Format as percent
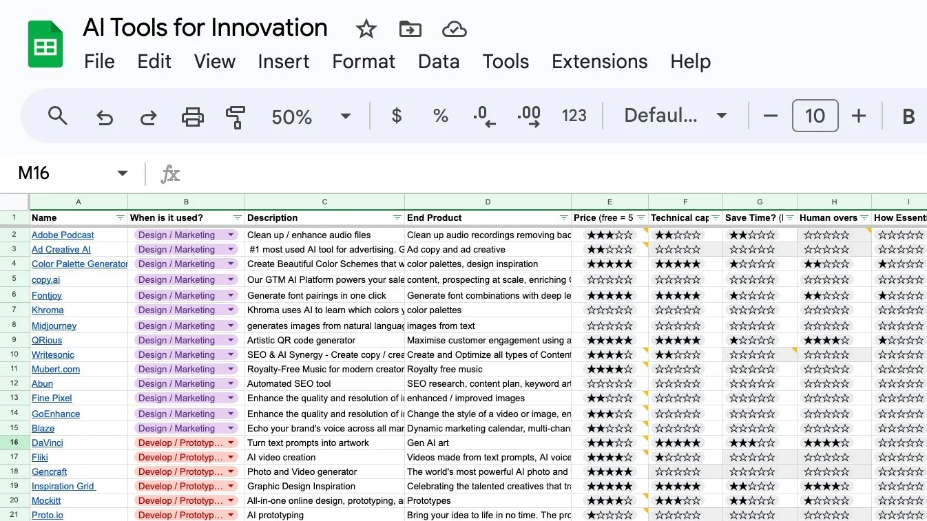This screenshot has height=521, width=927. point(441,116)
